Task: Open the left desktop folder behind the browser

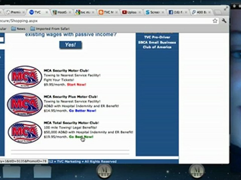Action: tap(12, 171)
